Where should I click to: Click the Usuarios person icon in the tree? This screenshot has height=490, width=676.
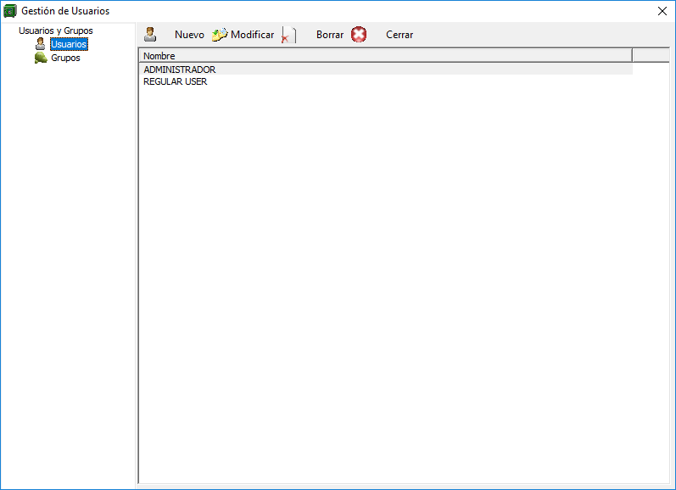41,44
